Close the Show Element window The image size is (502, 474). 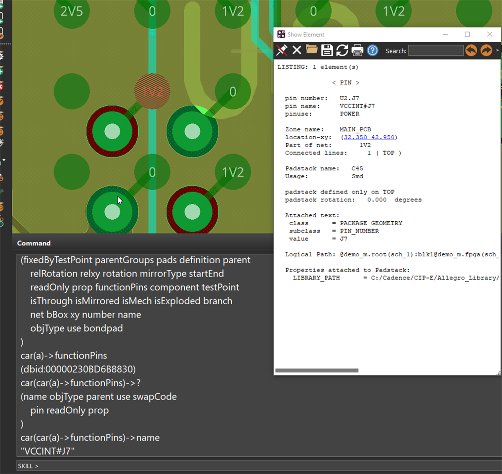click(490, 34)
